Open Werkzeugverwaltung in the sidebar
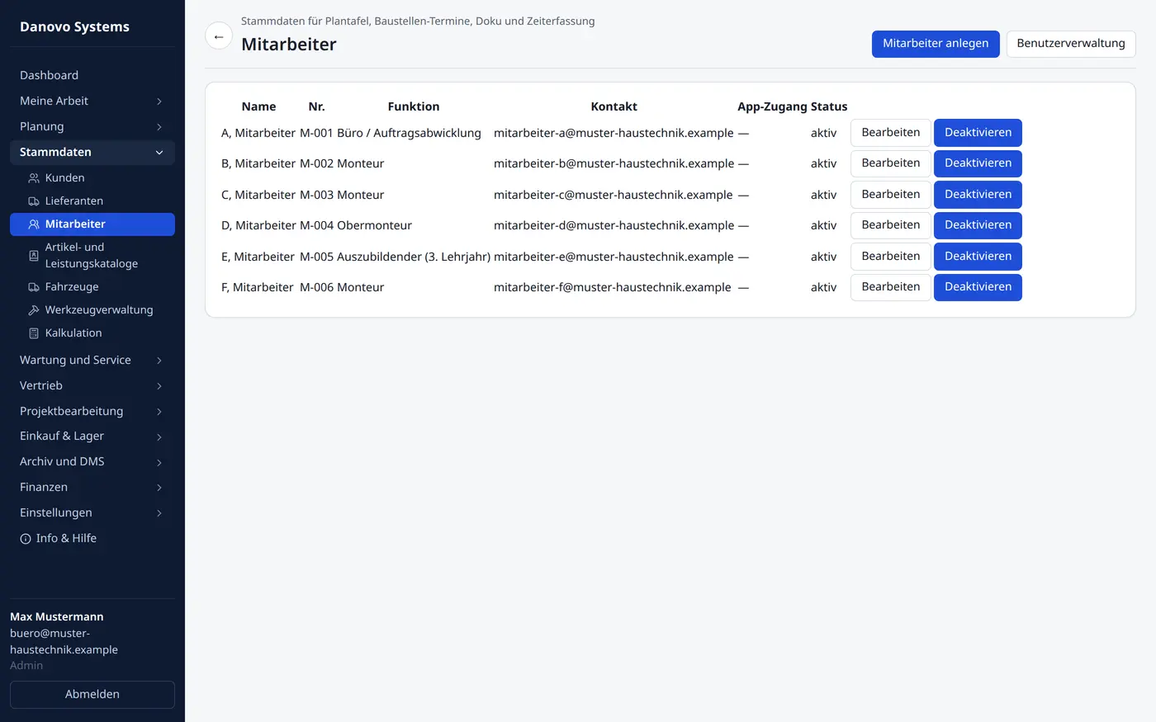Viewport: 1156px width, 722px height. [x=92, y=310]
